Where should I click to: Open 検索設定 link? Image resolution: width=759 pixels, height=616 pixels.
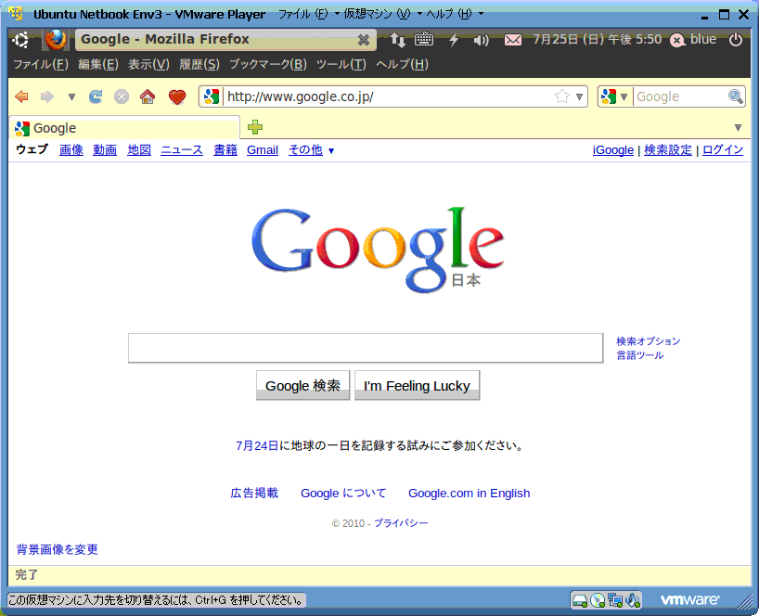click(x=667, y=150)
